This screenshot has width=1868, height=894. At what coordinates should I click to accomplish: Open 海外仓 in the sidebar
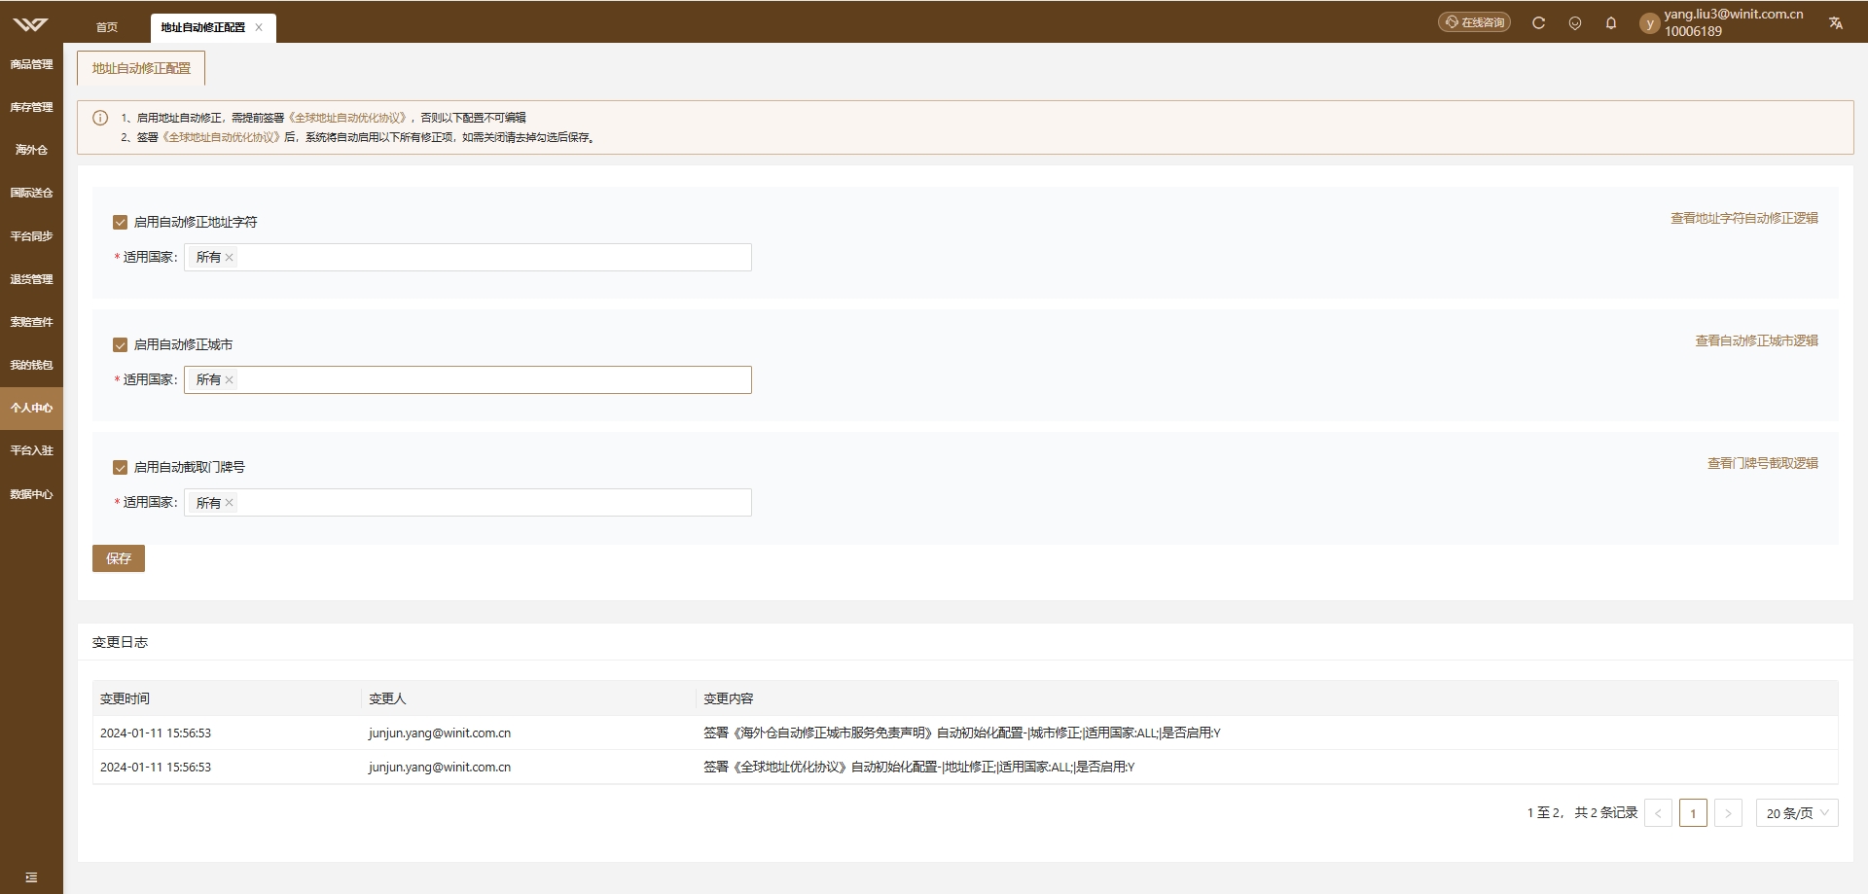click(31, 150)
